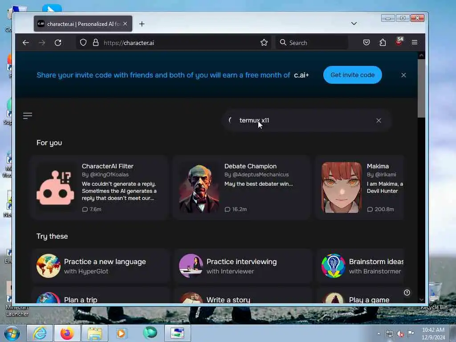Bookmark this page with star icon
Viewport: 456px width, 342px height.
264,43
